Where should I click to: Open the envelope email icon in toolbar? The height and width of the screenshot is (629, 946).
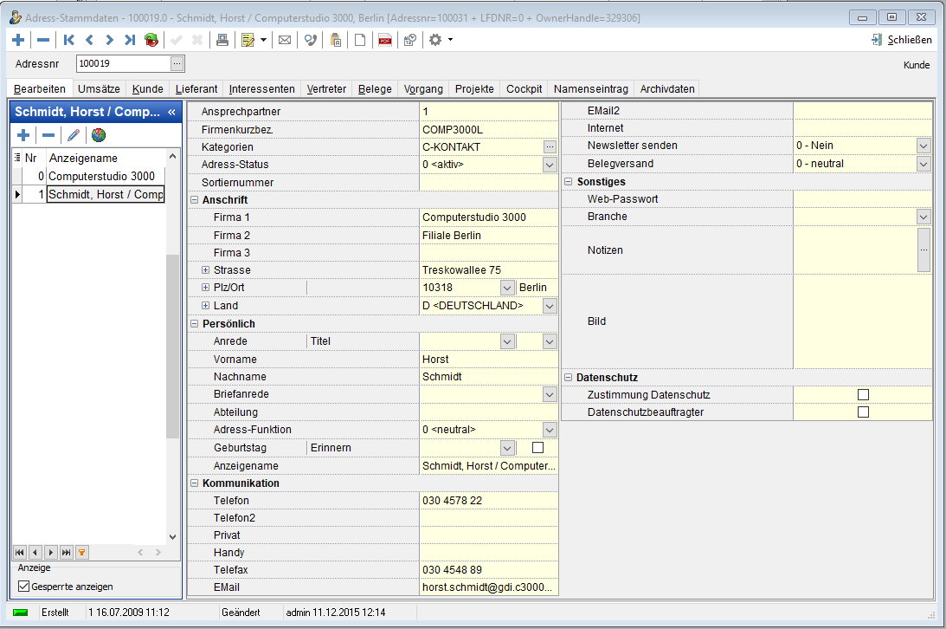pyautogui.click(x=284, y=40)
